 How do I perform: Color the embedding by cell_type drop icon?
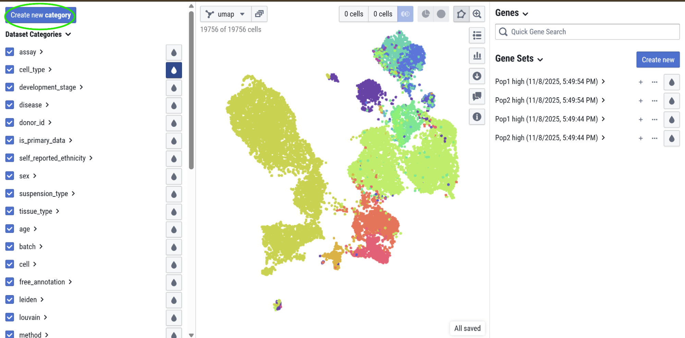click(x=174, y=70)
